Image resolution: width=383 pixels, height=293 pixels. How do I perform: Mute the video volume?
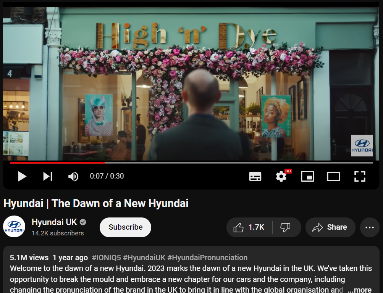pyautogui.click(x=73, y=176)
